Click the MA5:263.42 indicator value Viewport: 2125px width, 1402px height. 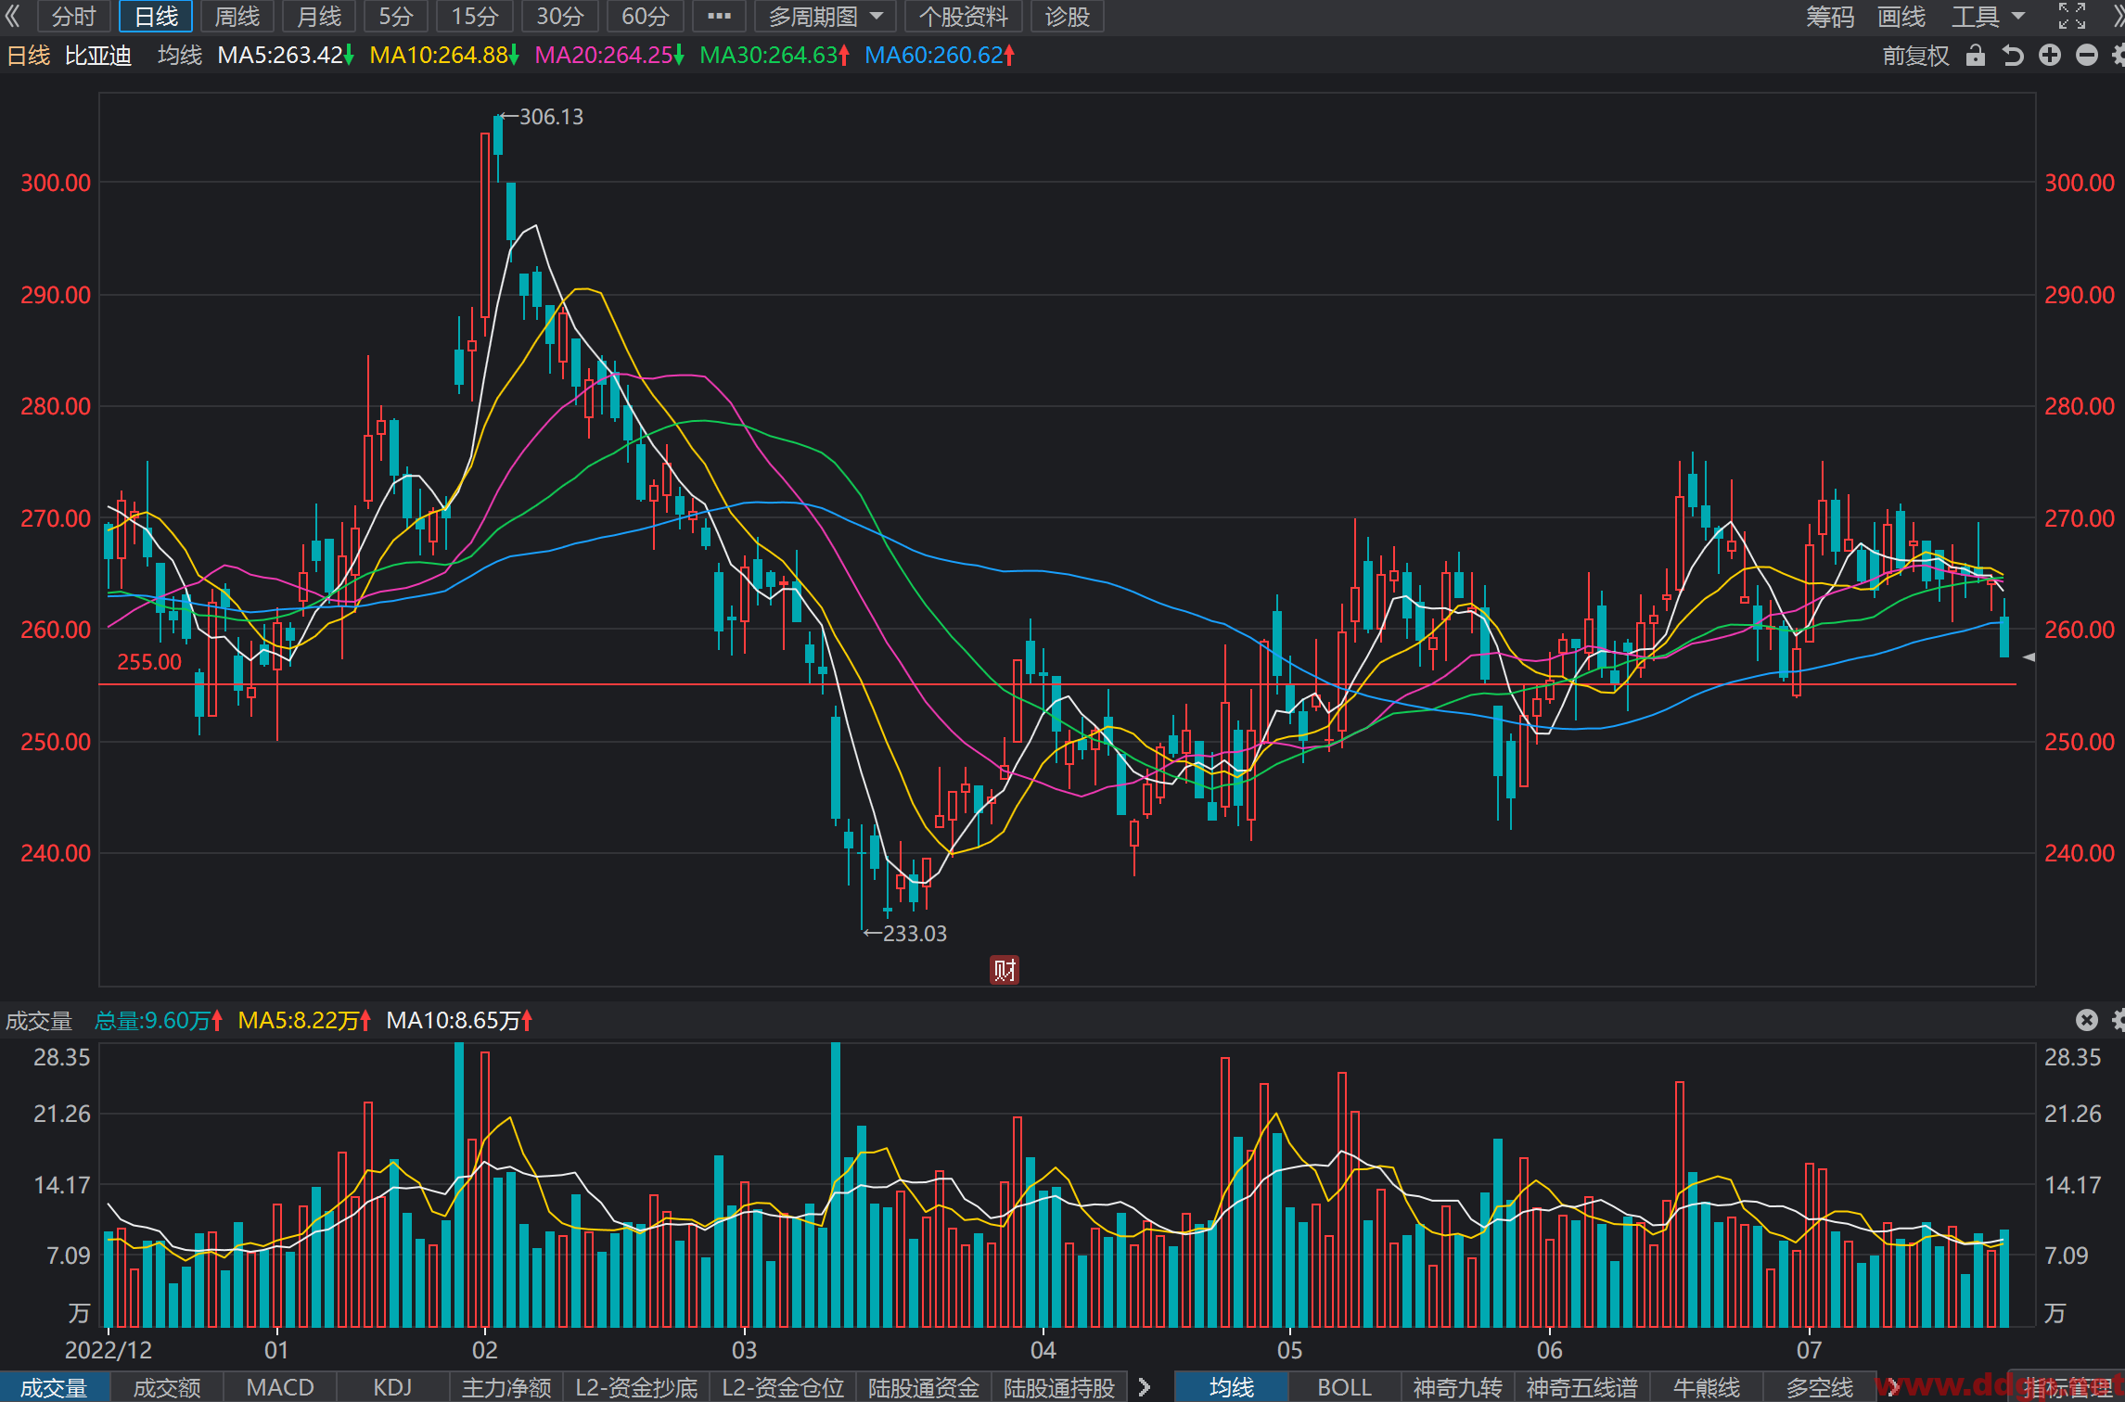pos(286,56)
